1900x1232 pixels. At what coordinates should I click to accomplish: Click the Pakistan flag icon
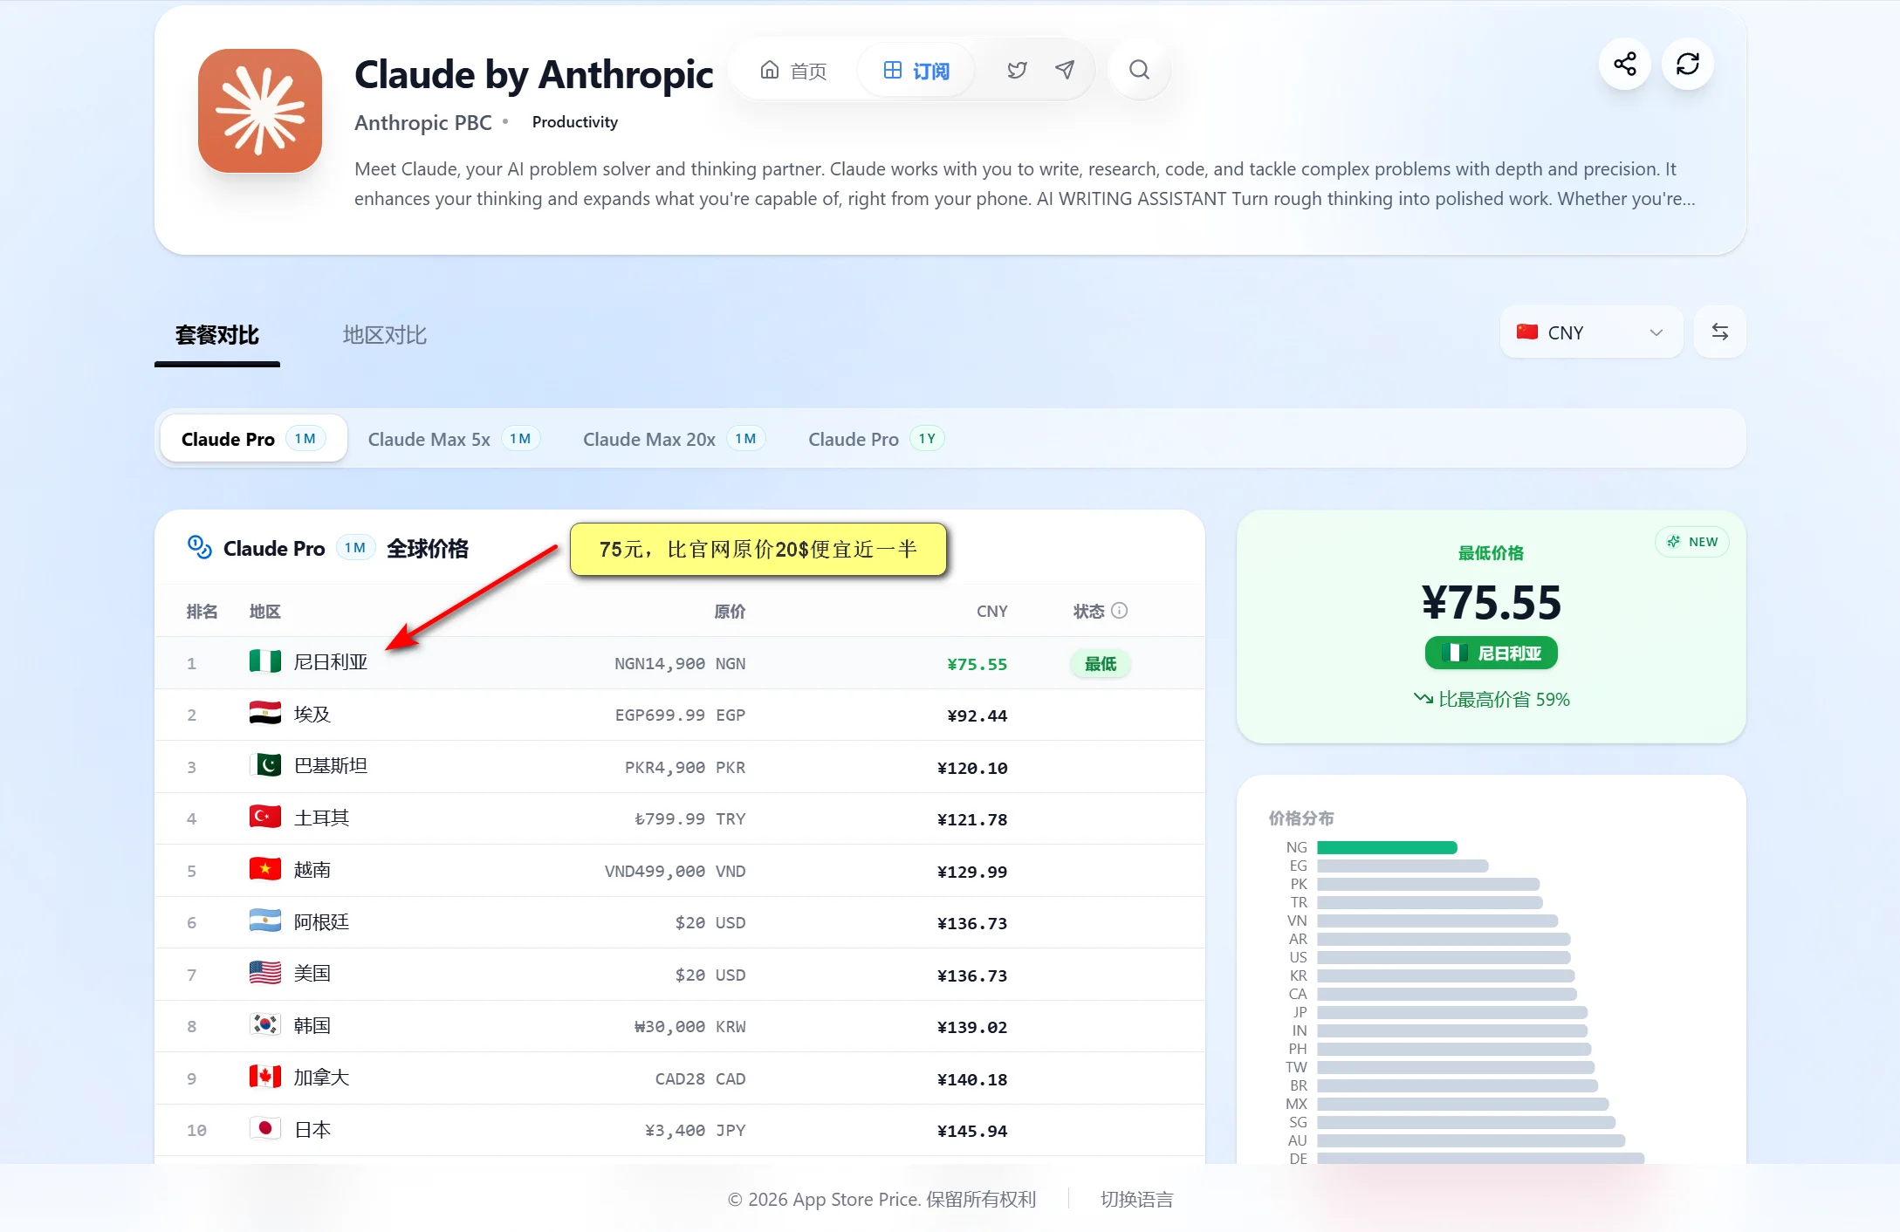[264, 765]
